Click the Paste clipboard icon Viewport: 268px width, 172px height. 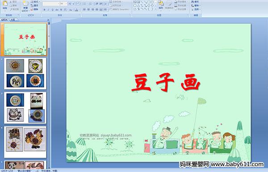click(5, 4)
